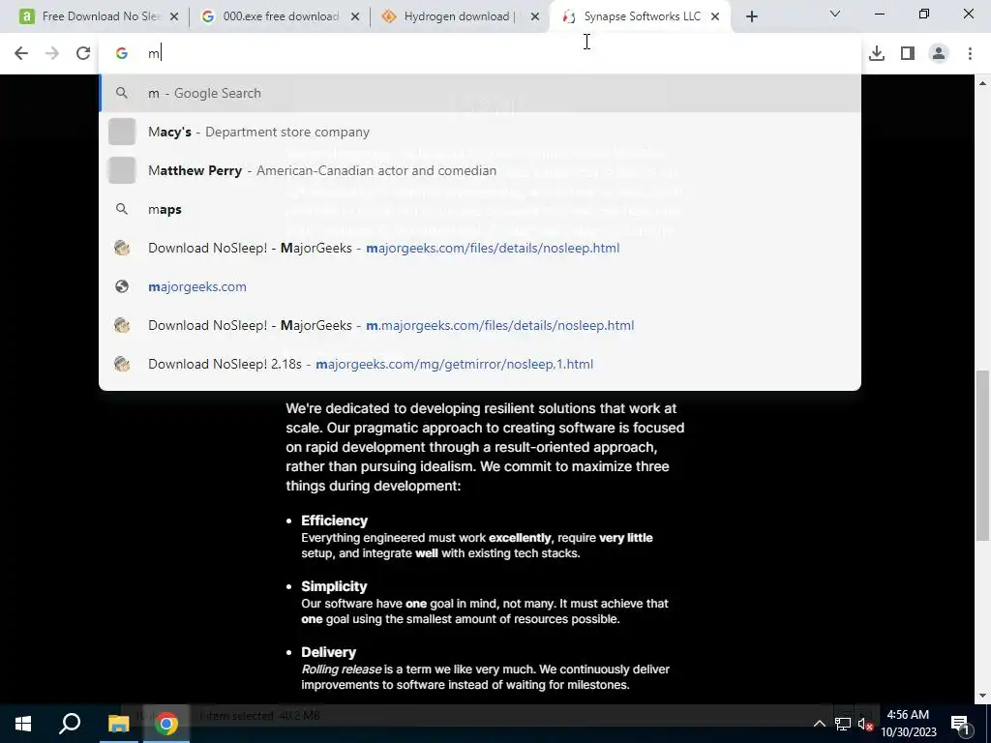Open the profile avatar icon
991x743 pixels.
click(939, 53)
